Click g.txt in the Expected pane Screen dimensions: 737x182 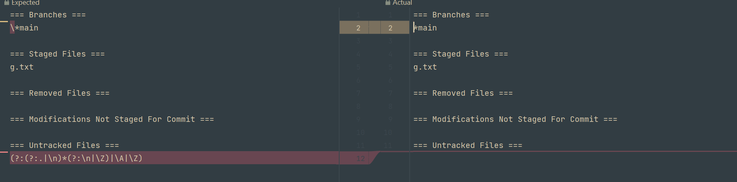22,67
